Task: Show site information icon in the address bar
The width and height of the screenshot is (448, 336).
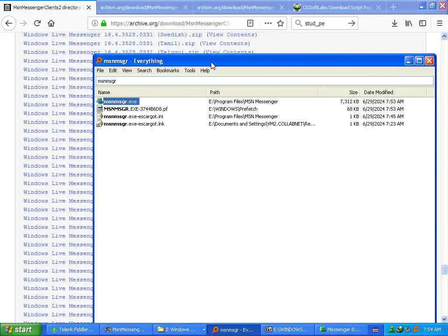Action: click(95, 24)
